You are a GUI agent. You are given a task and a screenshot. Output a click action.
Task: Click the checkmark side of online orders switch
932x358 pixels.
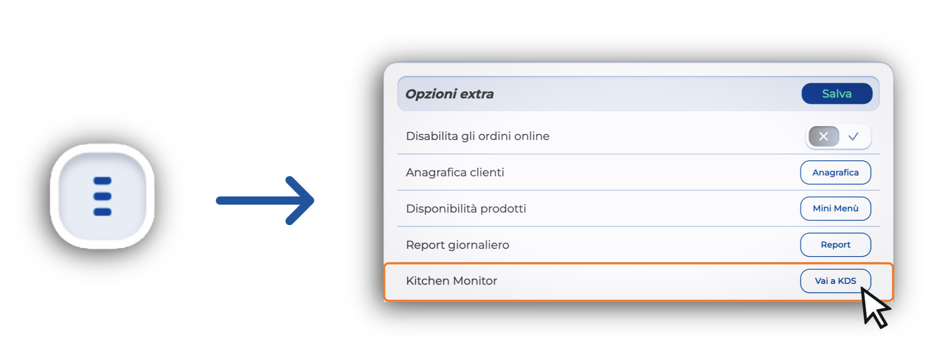point(854,137)
